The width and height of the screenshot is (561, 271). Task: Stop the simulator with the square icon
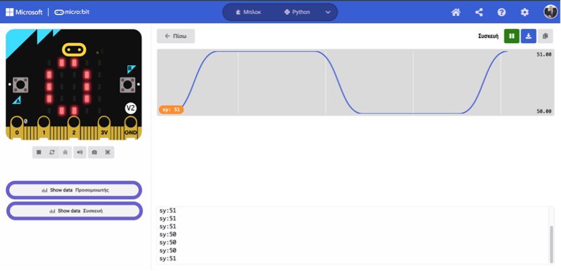[x=39, y=152]
